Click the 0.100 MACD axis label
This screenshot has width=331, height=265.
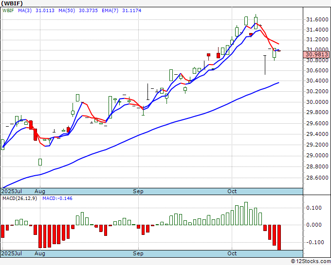pos(313,208)
